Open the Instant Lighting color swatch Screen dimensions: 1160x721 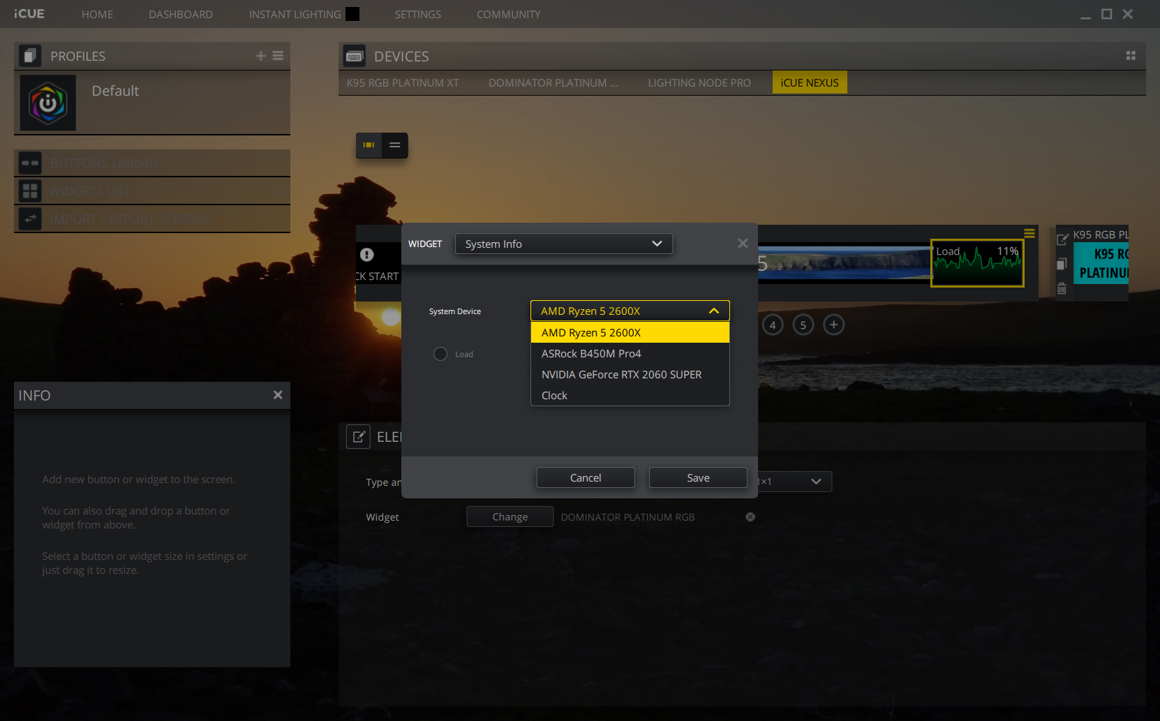352,14
